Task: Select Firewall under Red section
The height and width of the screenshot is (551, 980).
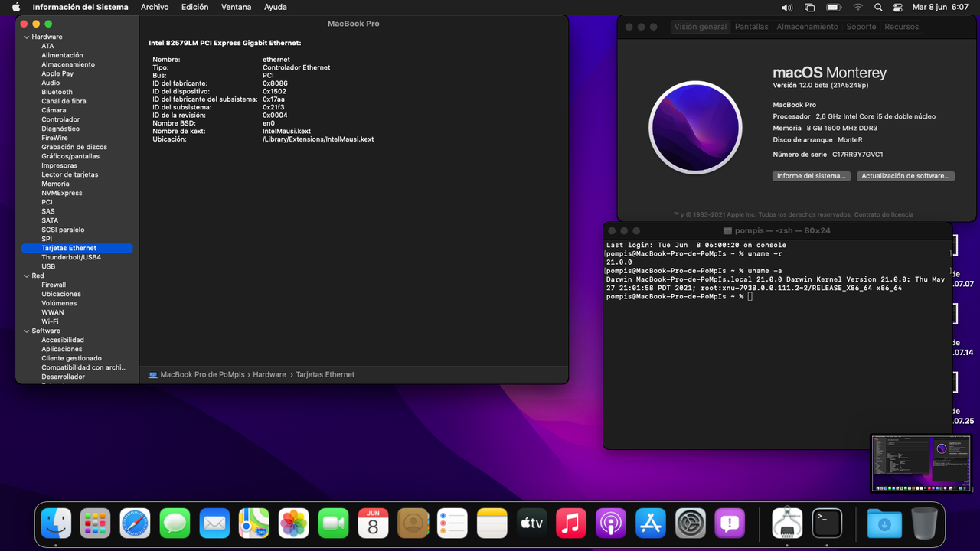Action: tap(54, 285)
